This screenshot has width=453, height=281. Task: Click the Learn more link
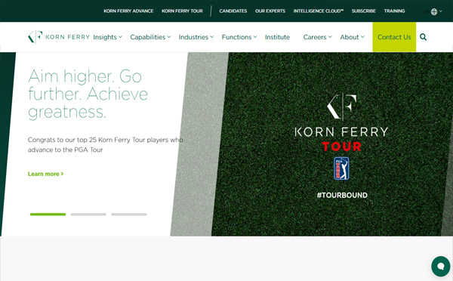click(45, 174)
